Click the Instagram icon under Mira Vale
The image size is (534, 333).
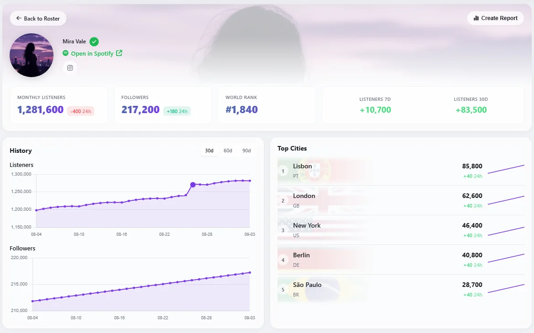click(x=70, y=68)
